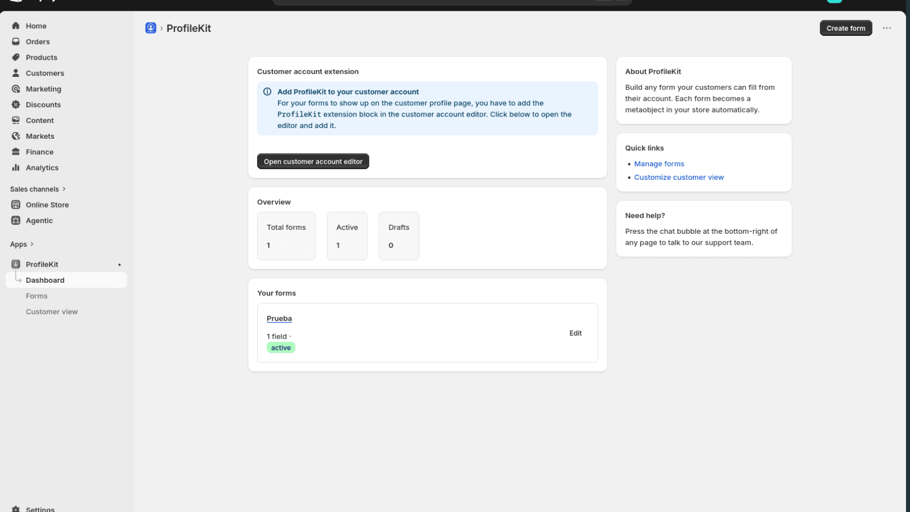Image resolution: width=910 pixels, height=512 pixels.
Task: Click the Analytics bar chart icon
Action: coord(16,167)
